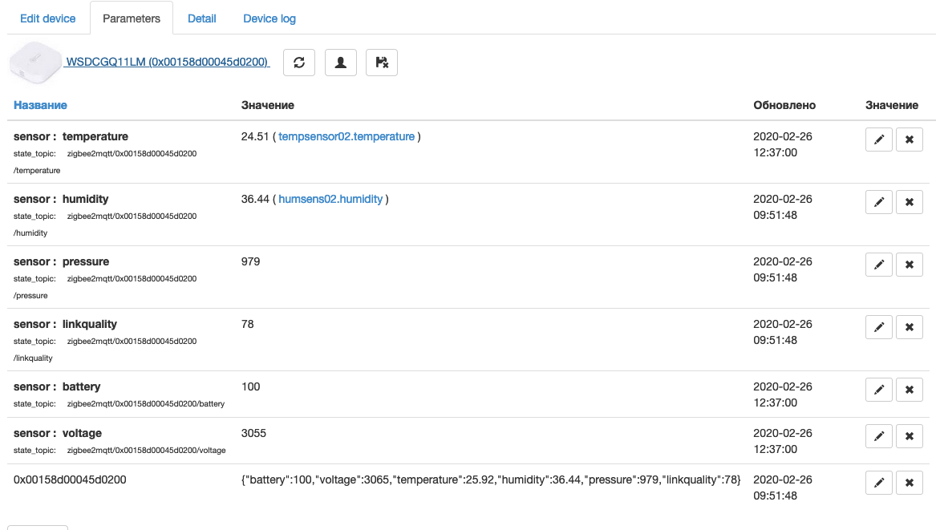Open the humsens02.humidity link
The height and width of the screenshot is (530, 936).
tap(330, 200)
